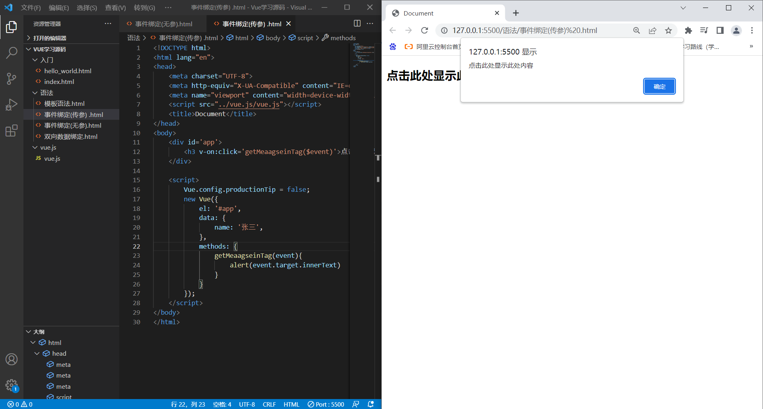Collapse the head node in outline
The image size is (763, 409).
click(37, 353)
